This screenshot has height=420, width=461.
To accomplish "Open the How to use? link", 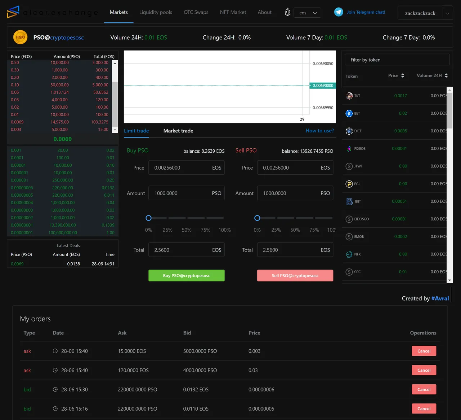I will point(320,131).
